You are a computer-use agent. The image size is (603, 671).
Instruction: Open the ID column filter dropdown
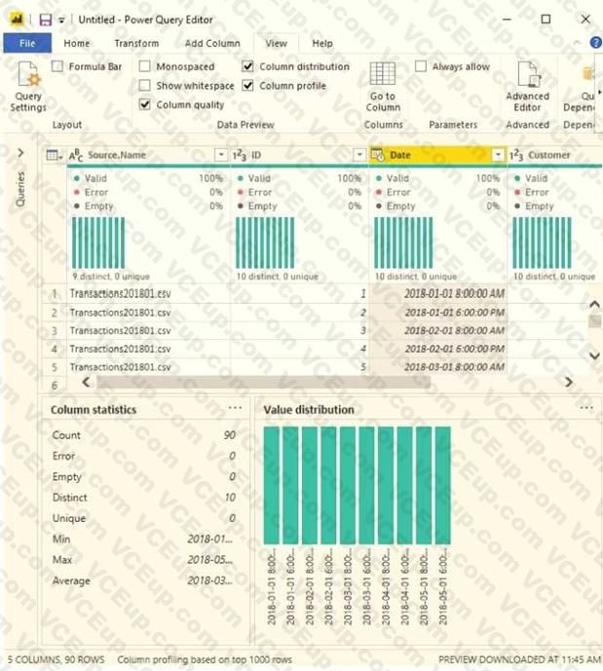[359, 155]
